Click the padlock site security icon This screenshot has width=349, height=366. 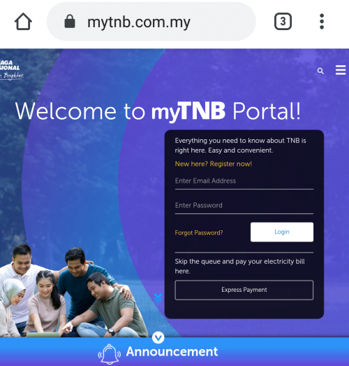[70, 21]
